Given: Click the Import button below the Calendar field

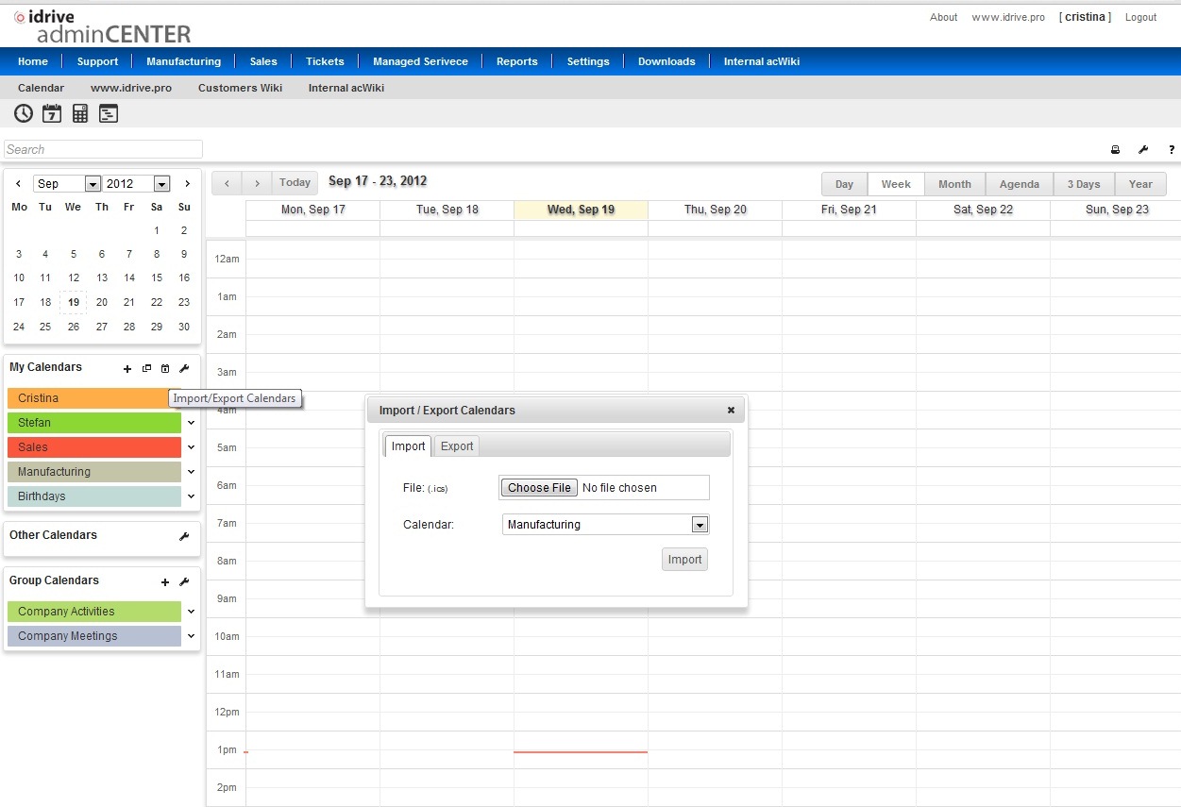Looking at the screenshot, I should 684,560.
